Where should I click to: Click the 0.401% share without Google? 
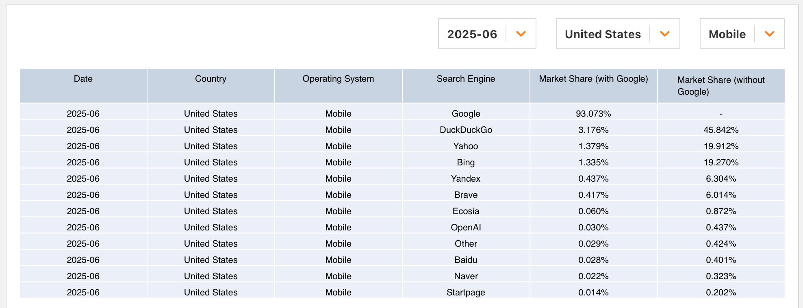pyautogui.click(x=721, y=260)
